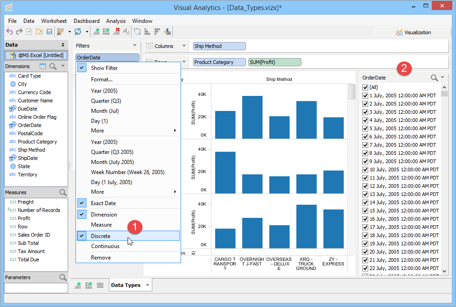Click the Undo arrow in toolbar
456x307 pixels.
pos(9,32)
